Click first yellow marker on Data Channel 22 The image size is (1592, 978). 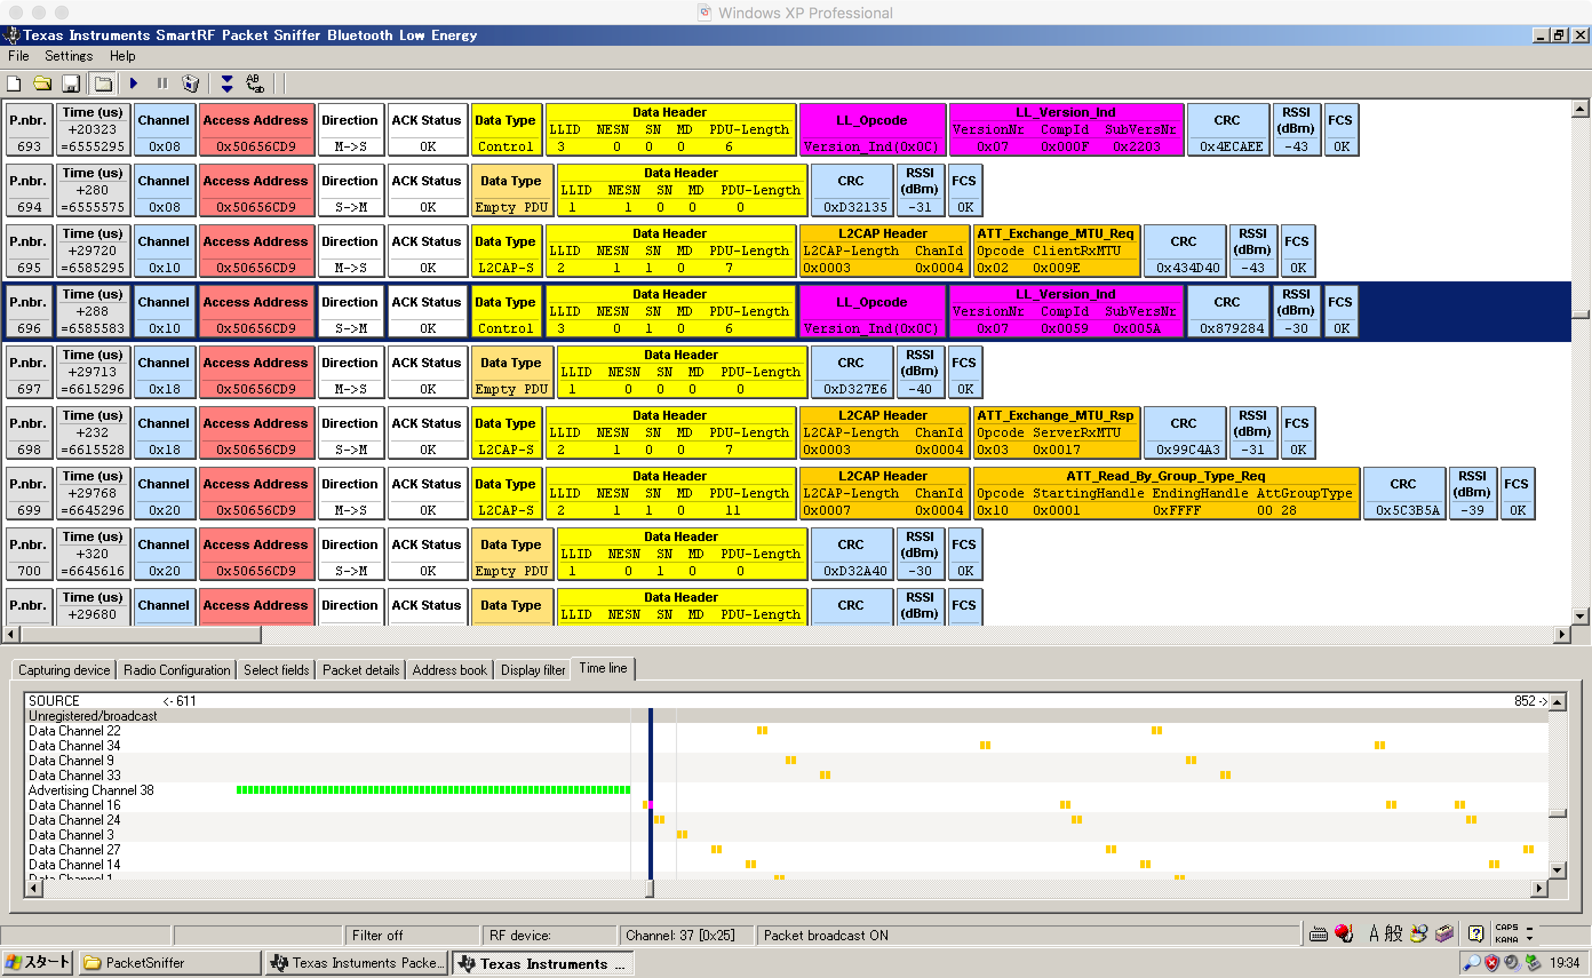(x=762, y=730)
